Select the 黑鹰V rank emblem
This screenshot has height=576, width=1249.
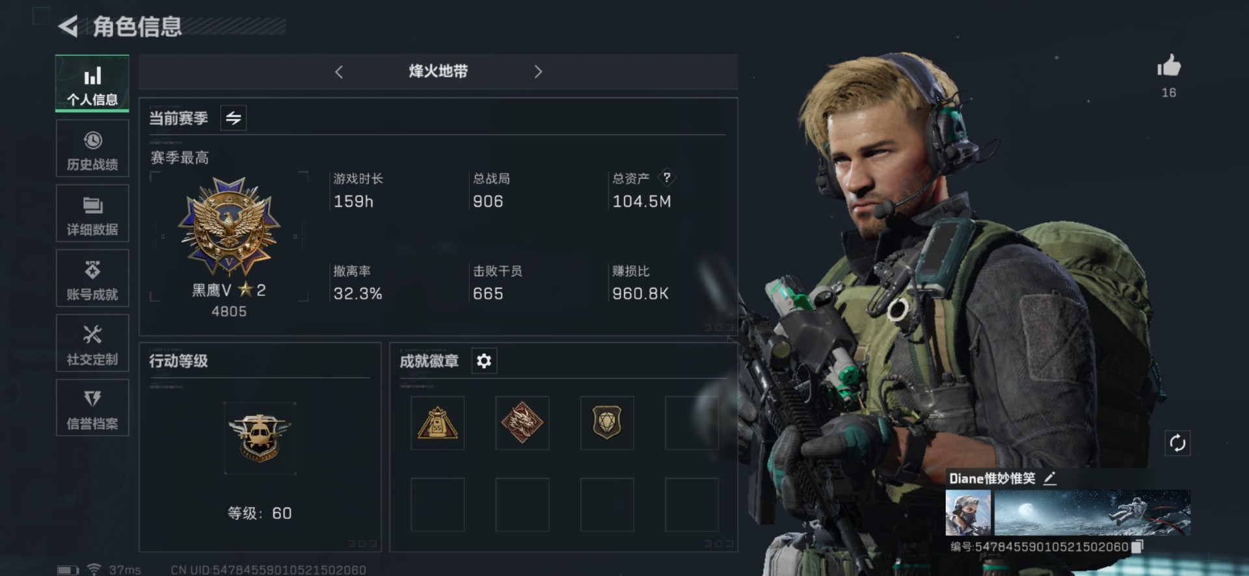(229, 228)
